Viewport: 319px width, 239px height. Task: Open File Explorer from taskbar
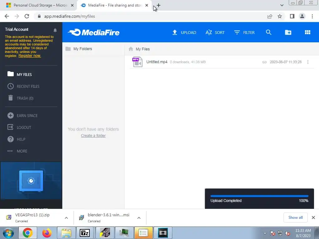(x=66, y=233)
